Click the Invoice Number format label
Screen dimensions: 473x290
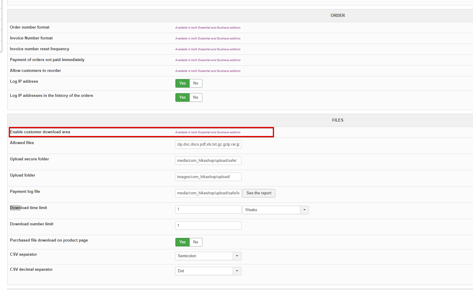(31, 38)
